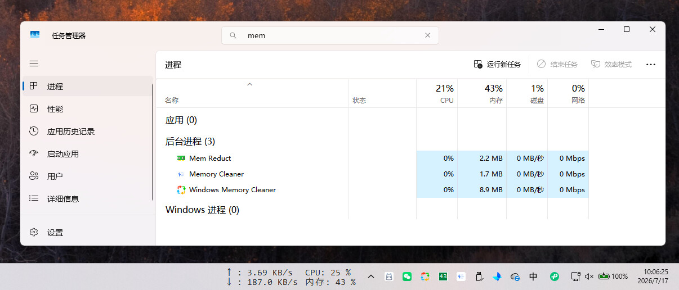Click the Mem Reduct process icon
The image size is (679, 290).
(181, 158)
